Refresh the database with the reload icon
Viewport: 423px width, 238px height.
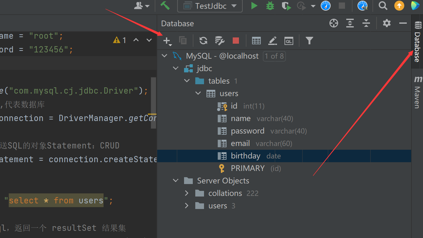click(x=203, y=40)
